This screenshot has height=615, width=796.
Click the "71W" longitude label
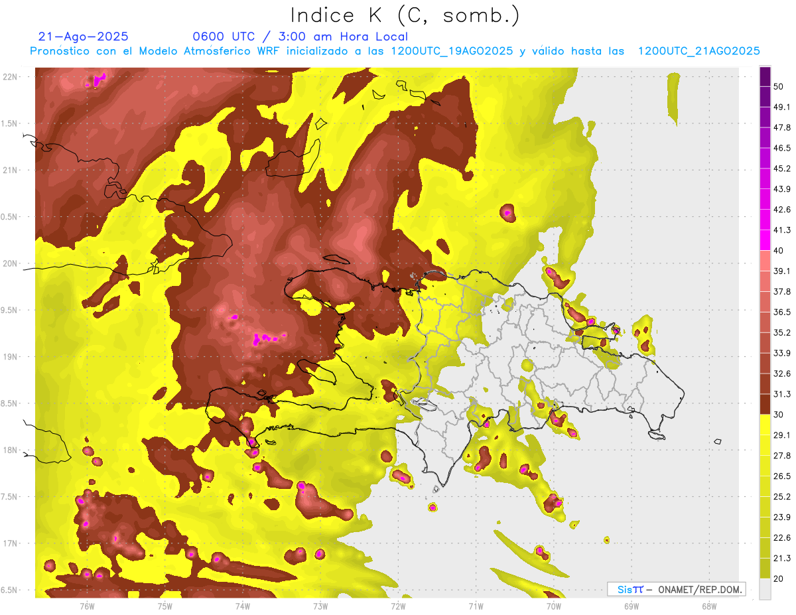[x=476, y=606]
